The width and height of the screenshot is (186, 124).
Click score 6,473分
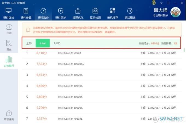tap(42, 75)
